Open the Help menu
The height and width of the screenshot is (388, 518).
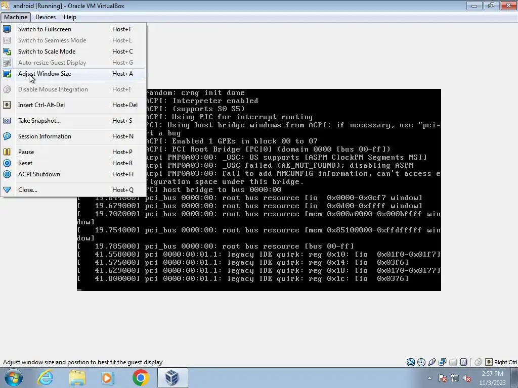70,17
